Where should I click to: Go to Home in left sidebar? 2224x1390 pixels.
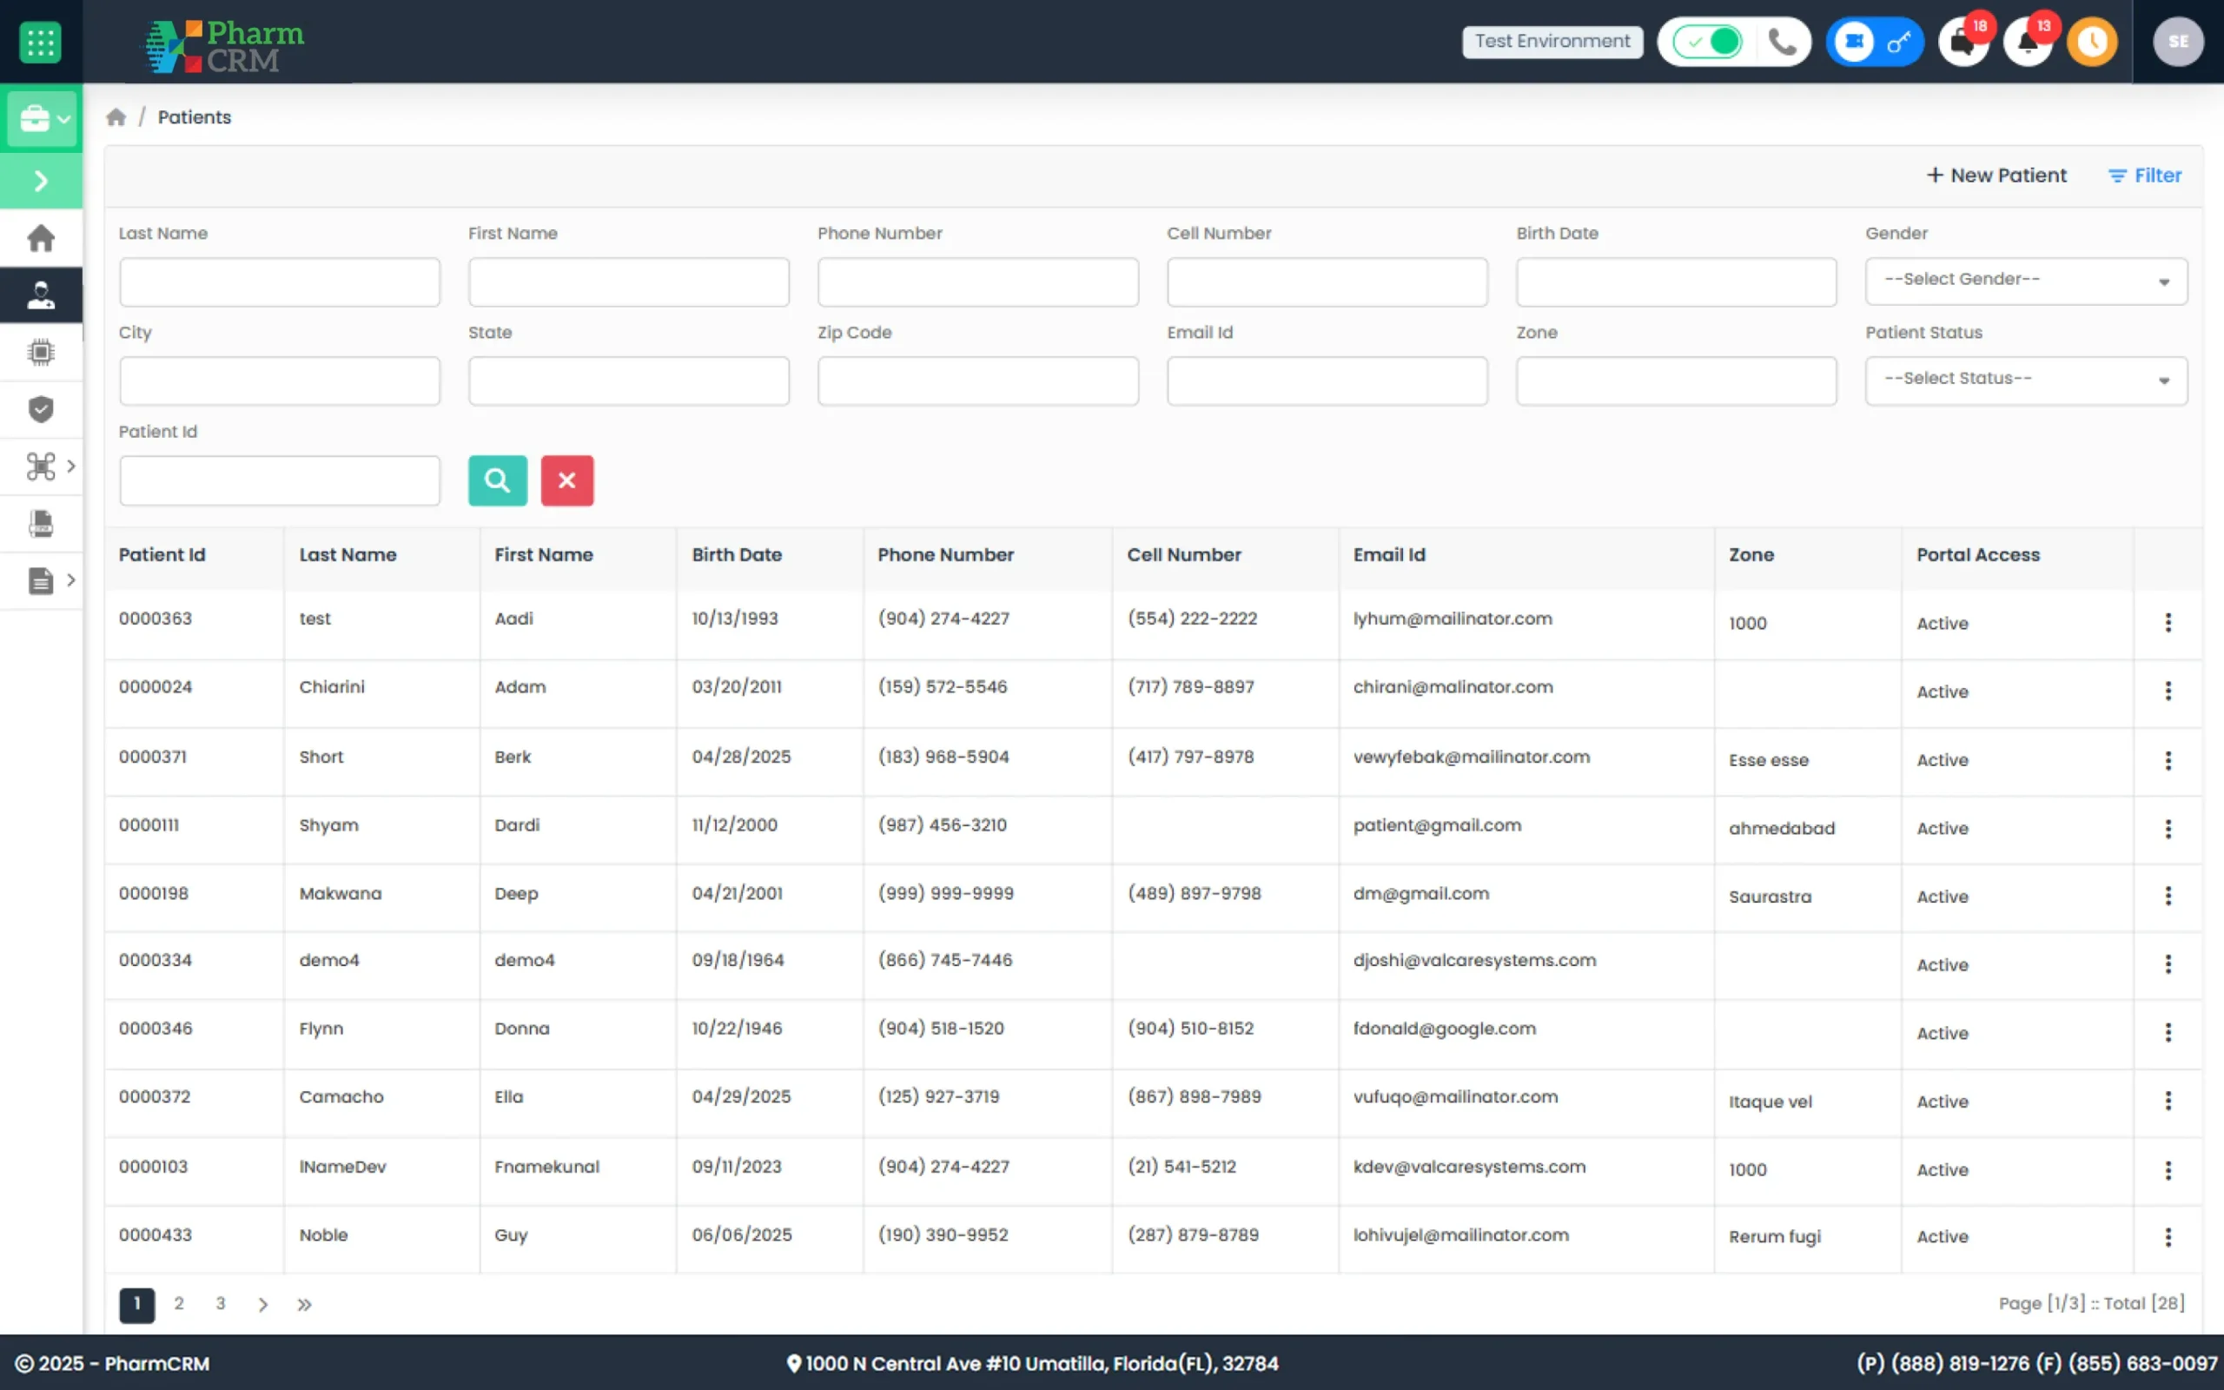[x=41, y=239]
